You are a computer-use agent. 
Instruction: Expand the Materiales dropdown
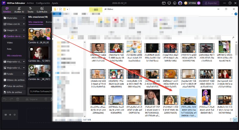(24, 18)
